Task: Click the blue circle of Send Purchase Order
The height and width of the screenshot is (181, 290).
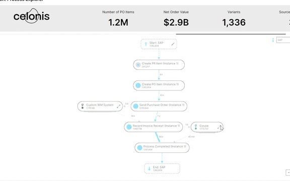Action: coord(135,106)
